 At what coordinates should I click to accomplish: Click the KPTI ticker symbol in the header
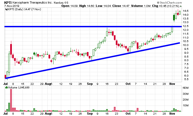(8, 2)
